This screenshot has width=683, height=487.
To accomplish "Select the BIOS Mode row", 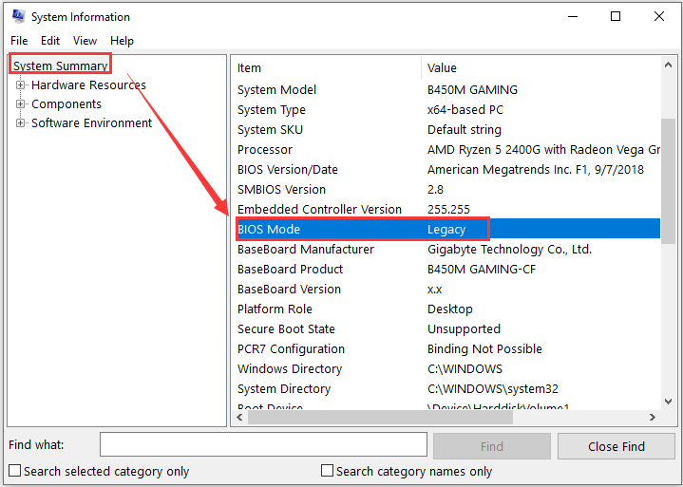I will pos(447,230).
